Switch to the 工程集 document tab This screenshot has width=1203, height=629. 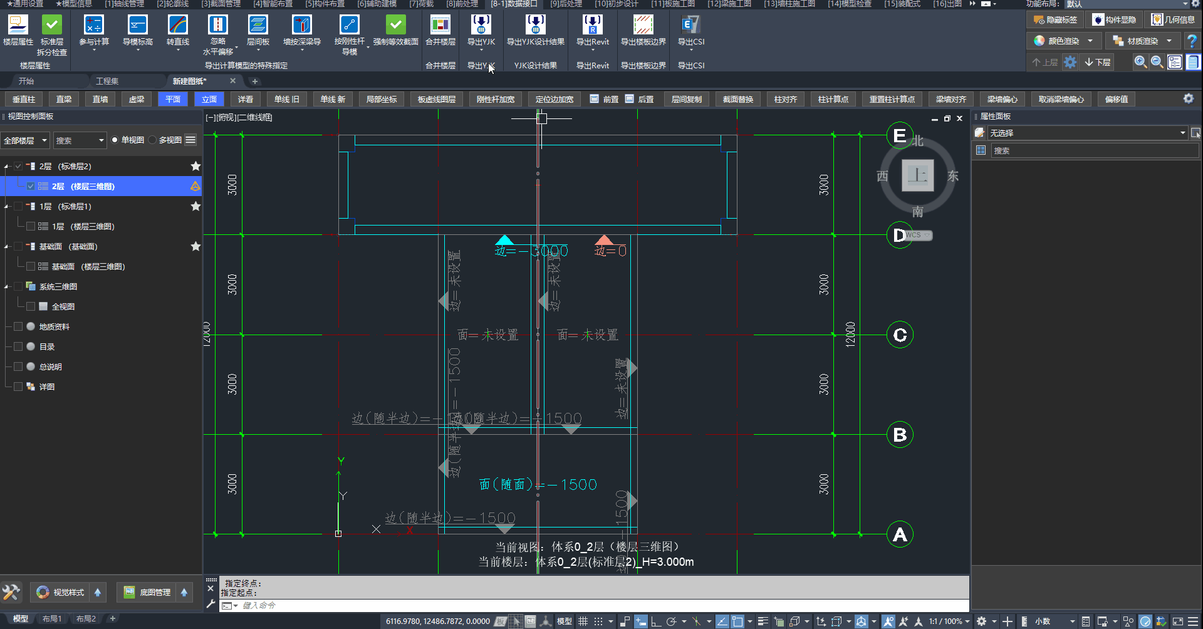(x=107, y=81)
